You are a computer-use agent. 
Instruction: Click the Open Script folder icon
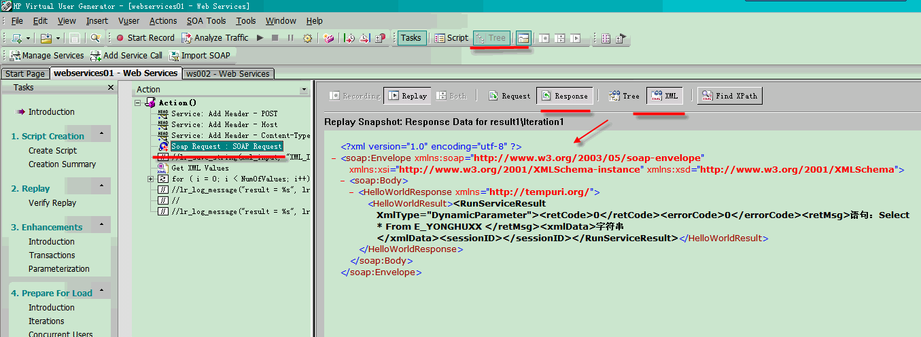pyautogui.click(x=46, y=38)
